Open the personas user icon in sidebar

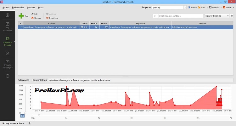click(x=8, y=53)
